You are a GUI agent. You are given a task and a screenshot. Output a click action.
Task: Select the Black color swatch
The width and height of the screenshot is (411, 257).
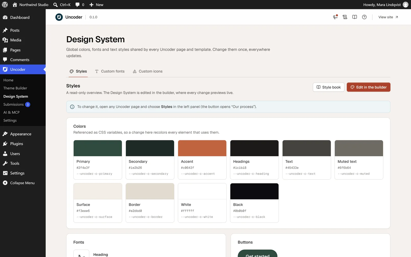[x=254, y=191]
